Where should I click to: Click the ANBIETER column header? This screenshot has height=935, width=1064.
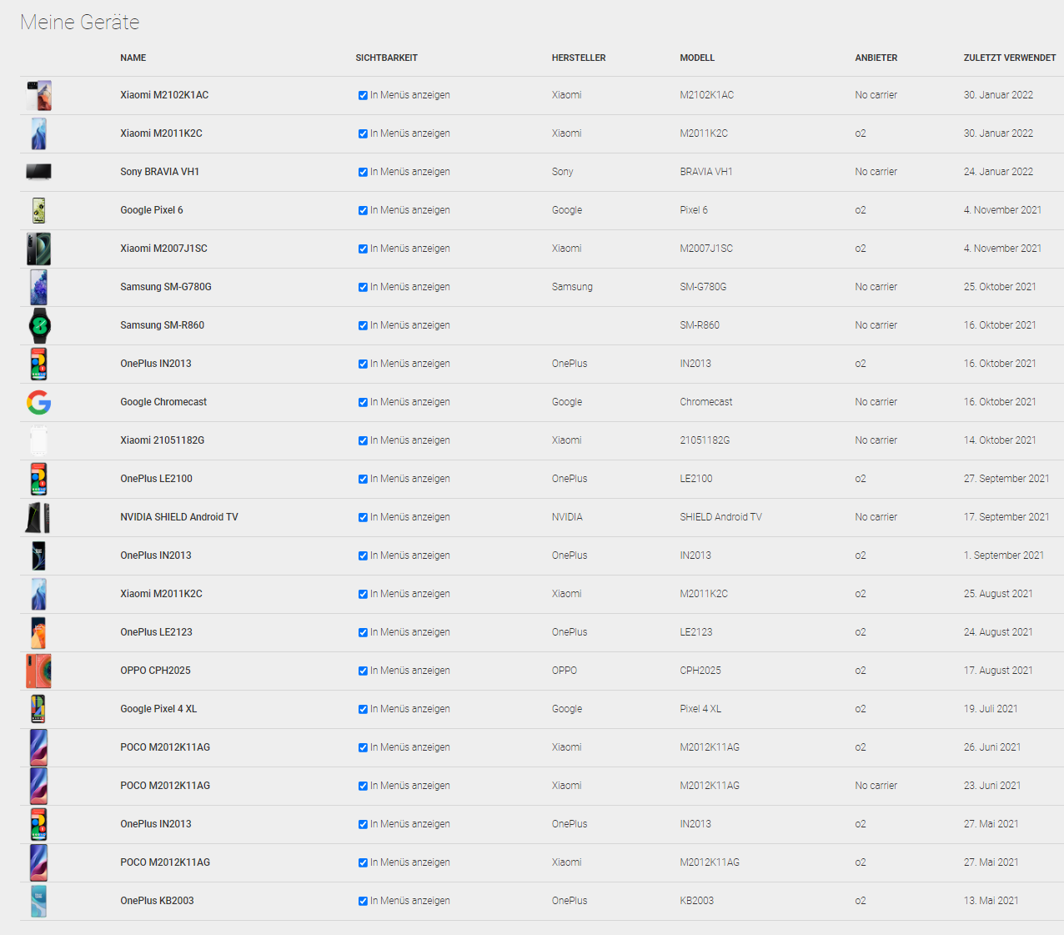[876, 58]
